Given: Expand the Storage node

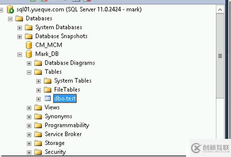Looking at the screenshot, I should [x=29, y=144].
